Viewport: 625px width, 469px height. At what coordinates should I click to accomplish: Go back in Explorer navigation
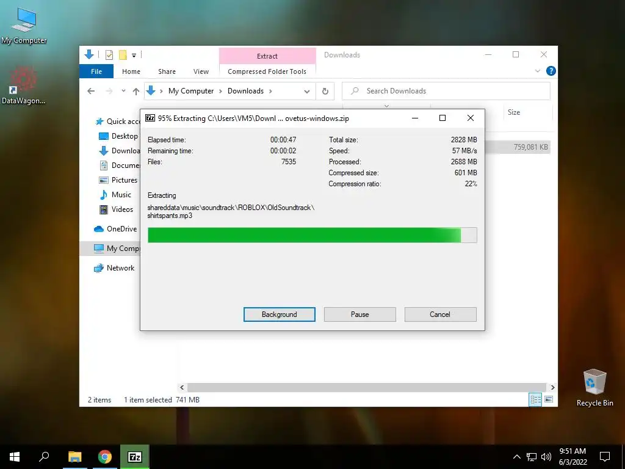pyautogui.click(x=91, y=91)
